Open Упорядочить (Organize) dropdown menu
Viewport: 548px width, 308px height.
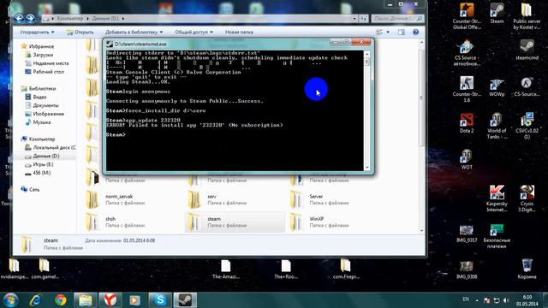pyautogui.click(x=37, y=33)
